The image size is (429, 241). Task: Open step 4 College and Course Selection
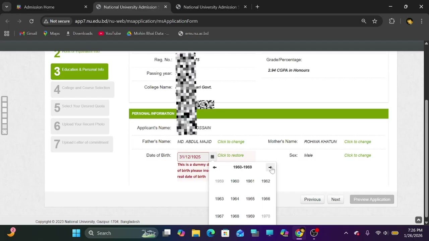tap(82, 89)
